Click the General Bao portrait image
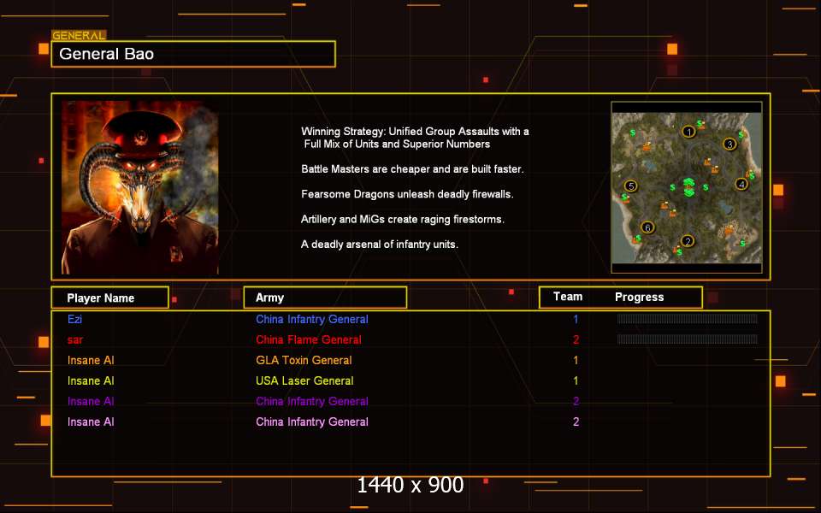Viewport: 821px width, 513px height. coord(139,187)
